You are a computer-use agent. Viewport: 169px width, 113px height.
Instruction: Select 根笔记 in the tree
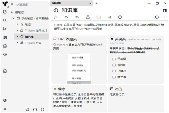(19, 12)
